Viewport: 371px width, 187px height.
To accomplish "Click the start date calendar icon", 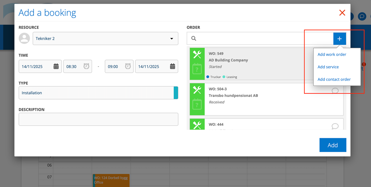I will point(56,66).
